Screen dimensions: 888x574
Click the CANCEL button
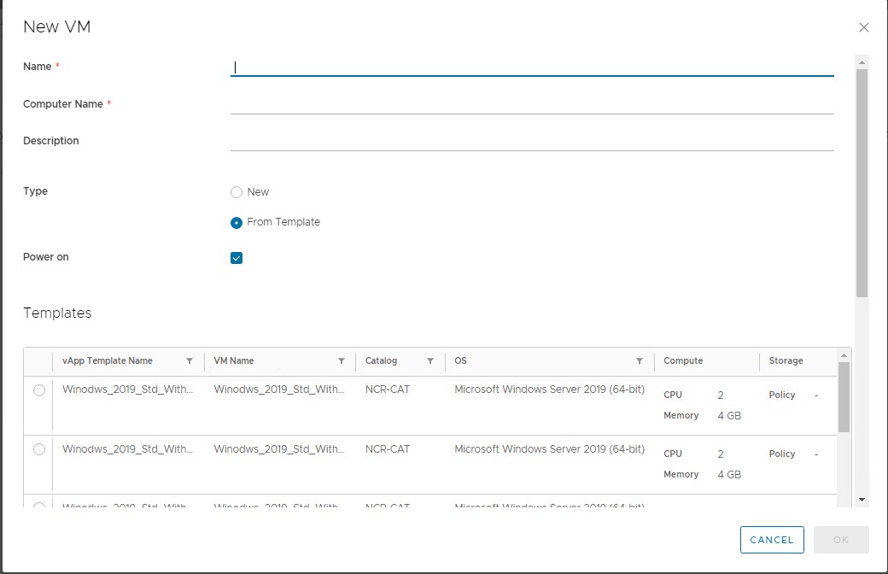[x=772, y=540]
